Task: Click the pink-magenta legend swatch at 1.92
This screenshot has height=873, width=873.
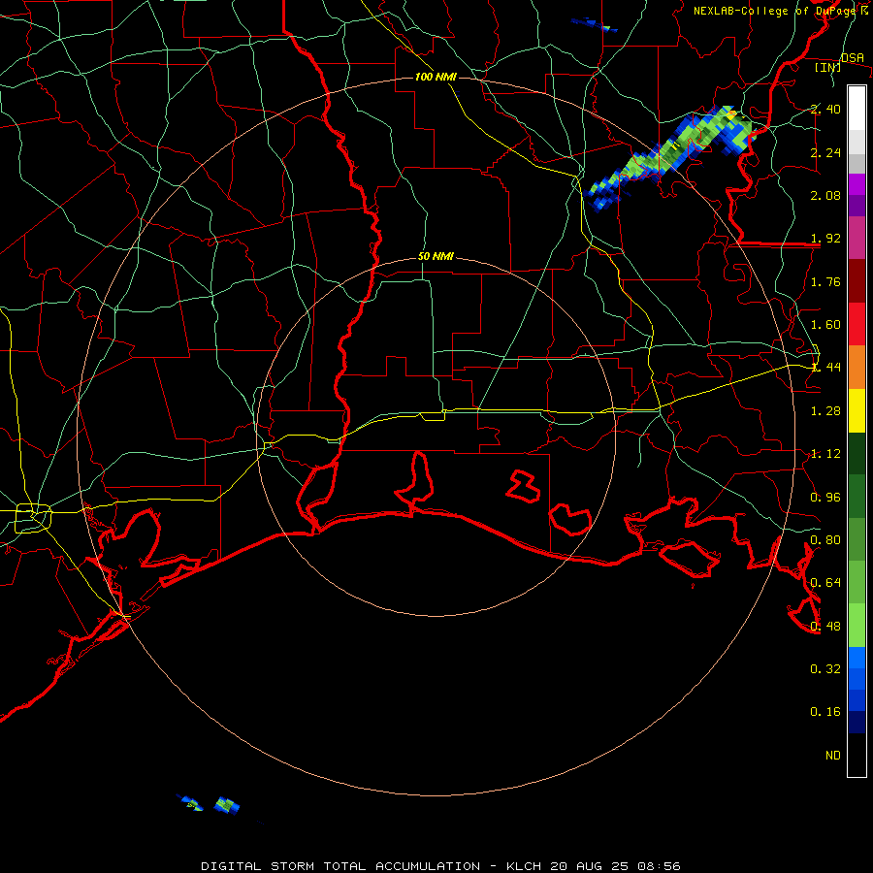Action: (857, 238)
